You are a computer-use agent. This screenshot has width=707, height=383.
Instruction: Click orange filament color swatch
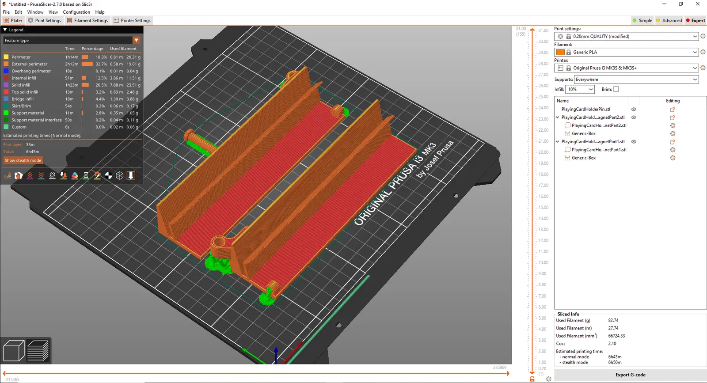(x=560, y=52)
